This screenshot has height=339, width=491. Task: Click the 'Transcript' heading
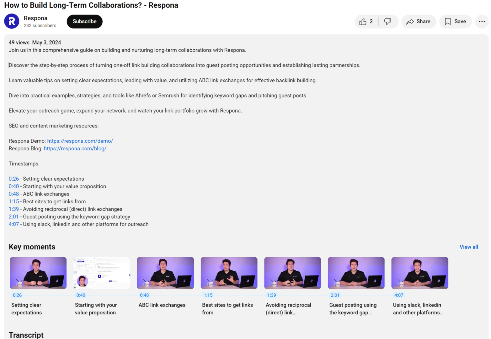pyautogui.click(x=26, y=335)
